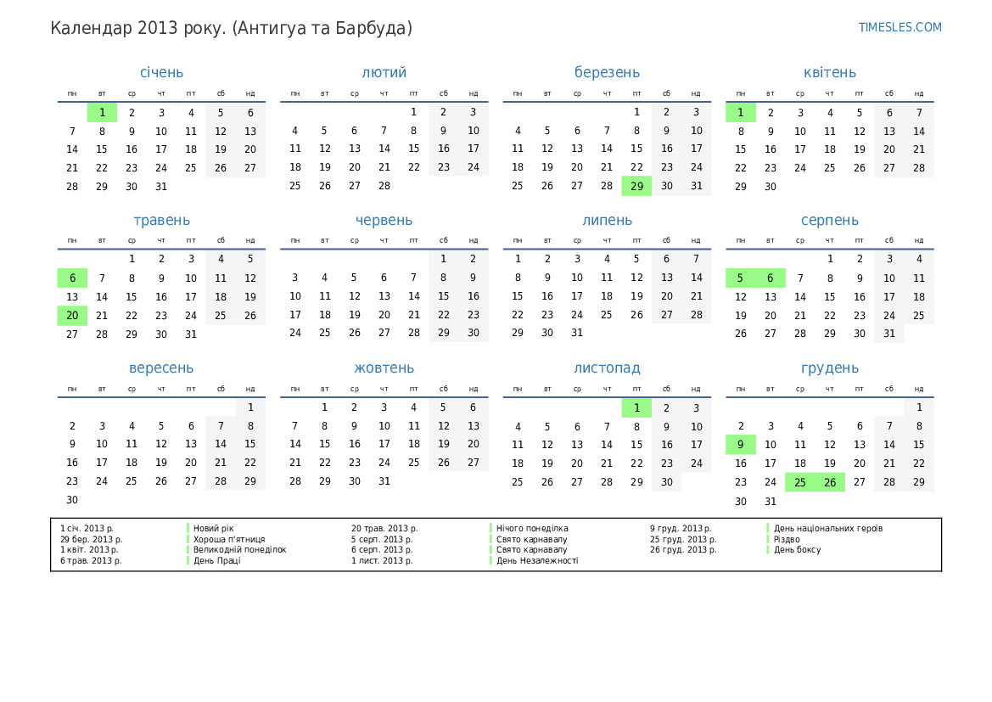Click highlighted November 1 holiday
This screenshot has height=702, width=992.
(636, 407)
